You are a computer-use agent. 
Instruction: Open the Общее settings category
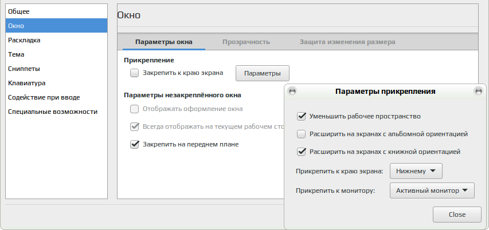click(56, 11)
